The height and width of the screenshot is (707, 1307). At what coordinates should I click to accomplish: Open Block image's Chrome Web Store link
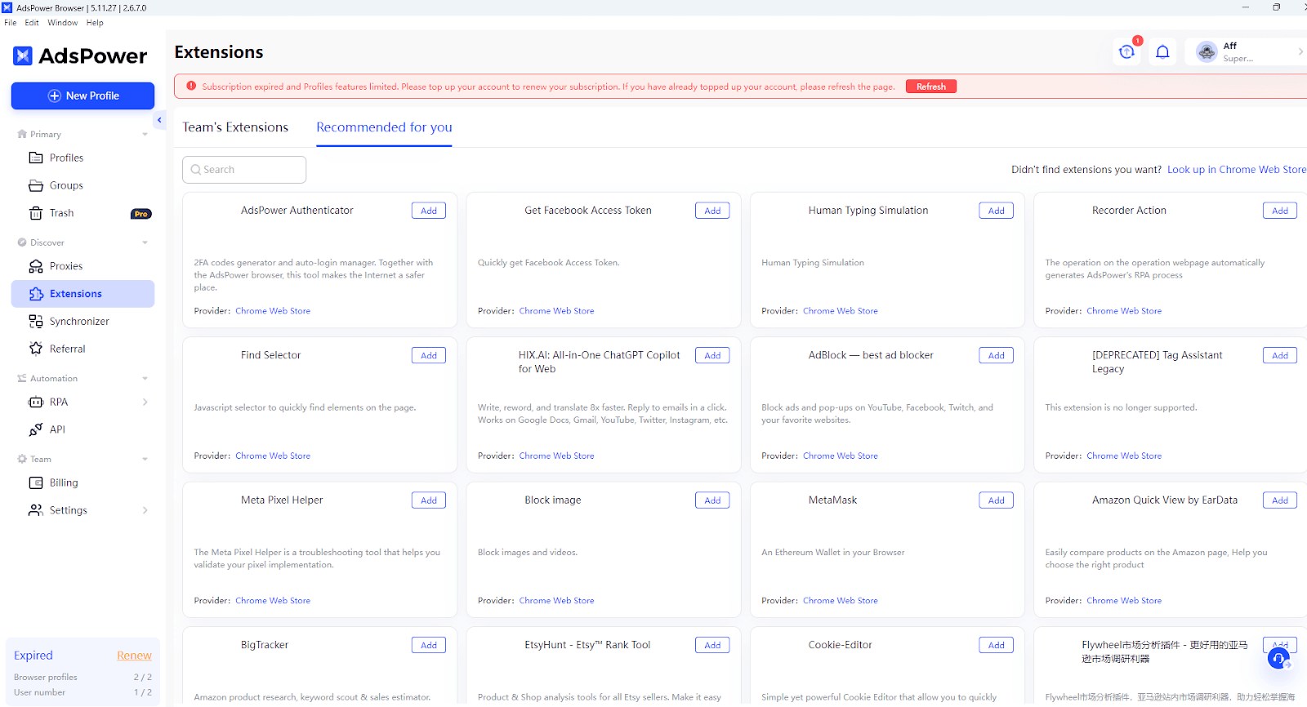coord(556,601)
